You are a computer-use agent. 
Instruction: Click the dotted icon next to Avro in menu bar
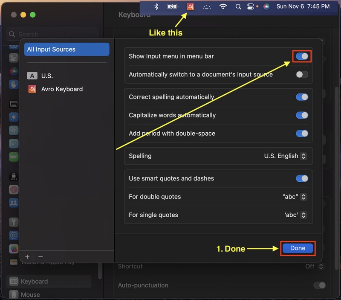[207, 7]
